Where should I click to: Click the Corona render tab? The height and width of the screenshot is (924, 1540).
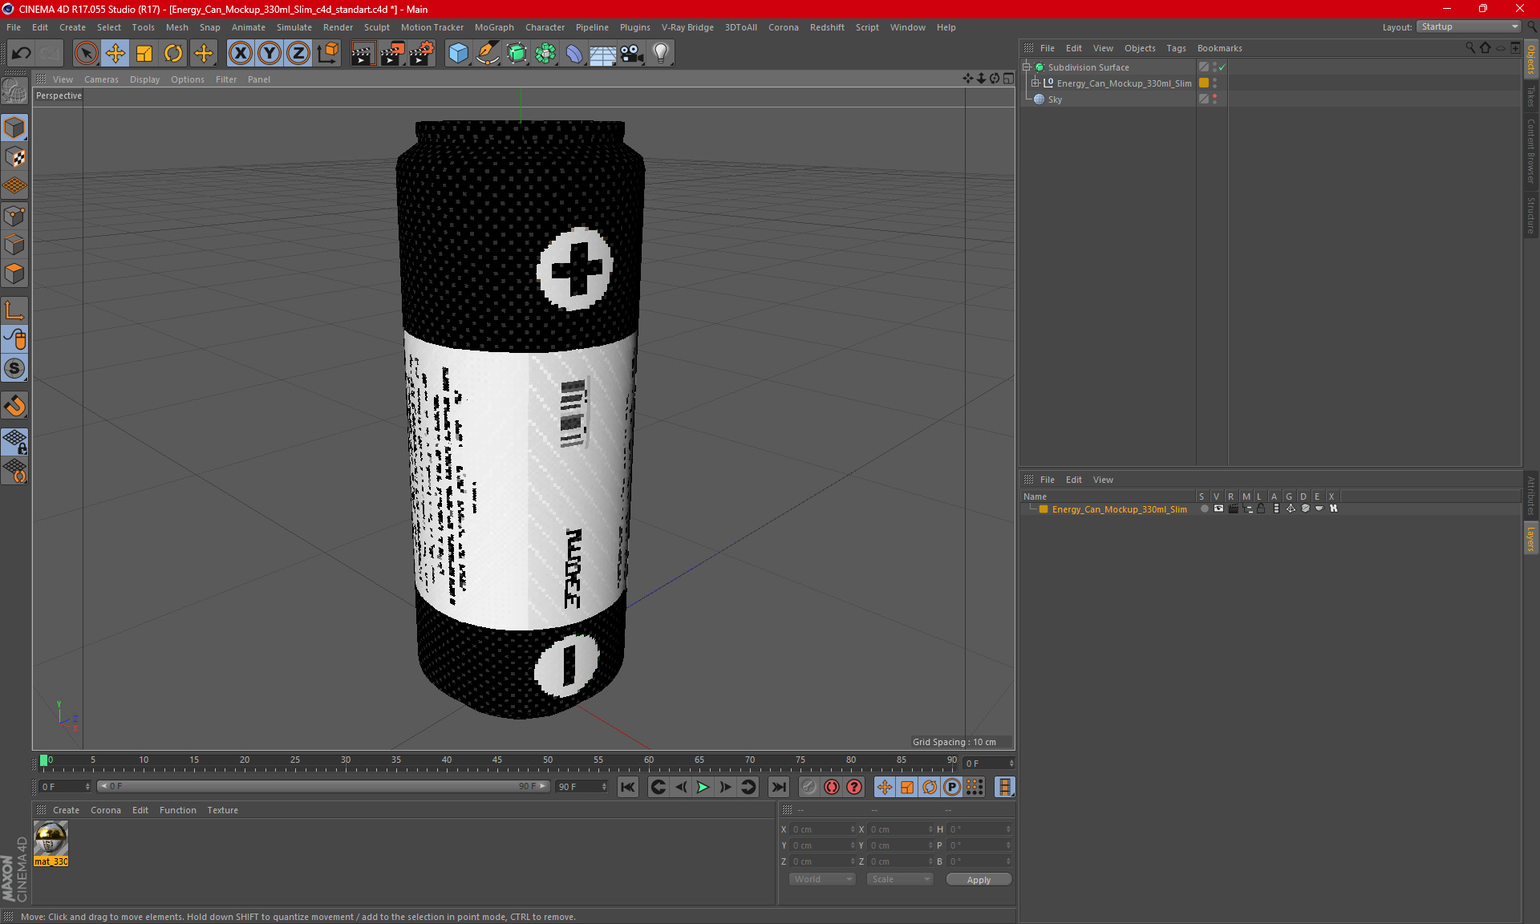tap(104, 809)
